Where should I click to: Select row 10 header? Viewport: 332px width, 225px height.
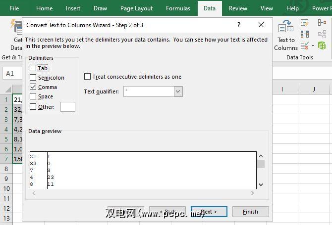point(6,189)
